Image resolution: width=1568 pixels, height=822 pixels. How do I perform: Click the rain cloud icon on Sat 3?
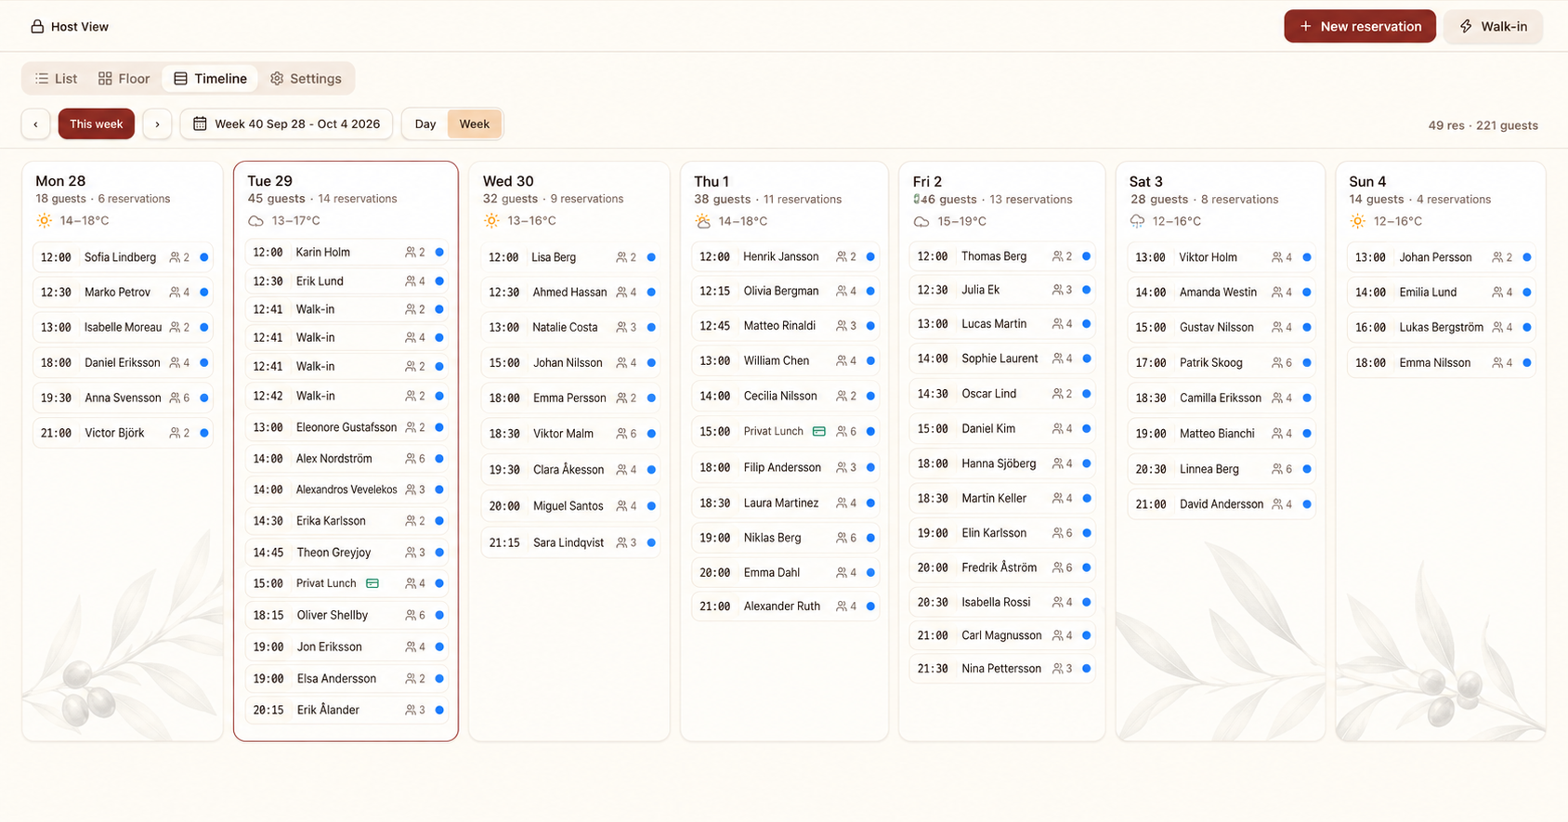(1137, 221)
